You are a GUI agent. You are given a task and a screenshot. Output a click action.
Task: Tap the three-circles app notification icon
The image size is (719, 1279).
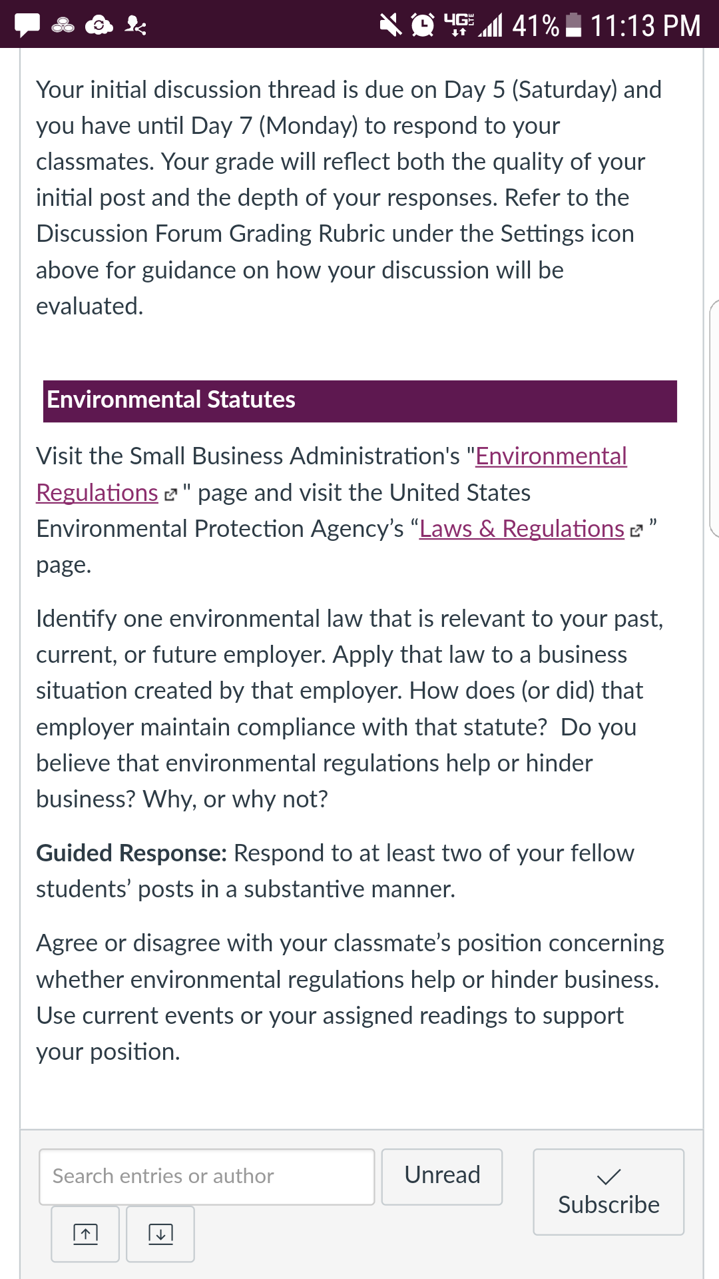click(63, 25)
